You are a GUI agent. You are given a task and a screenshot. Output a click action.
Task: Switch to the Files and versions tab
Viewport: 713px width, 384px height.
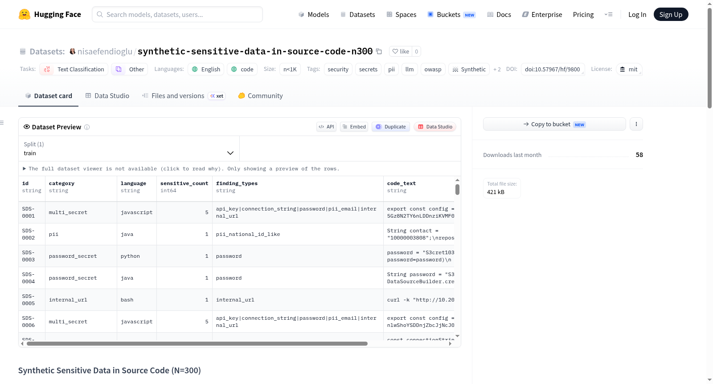pos(183,95)
